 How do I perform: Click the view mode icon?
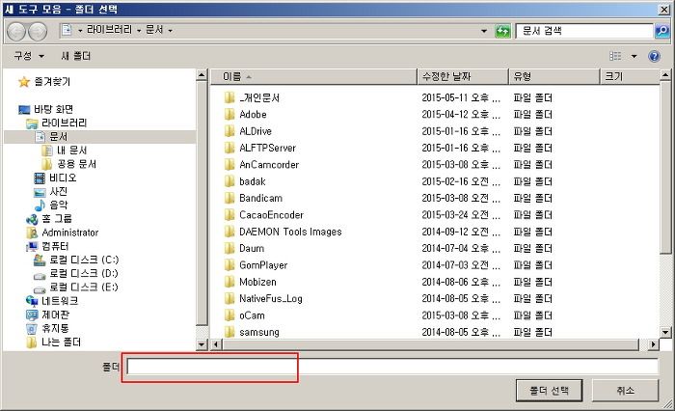(615, 56)
